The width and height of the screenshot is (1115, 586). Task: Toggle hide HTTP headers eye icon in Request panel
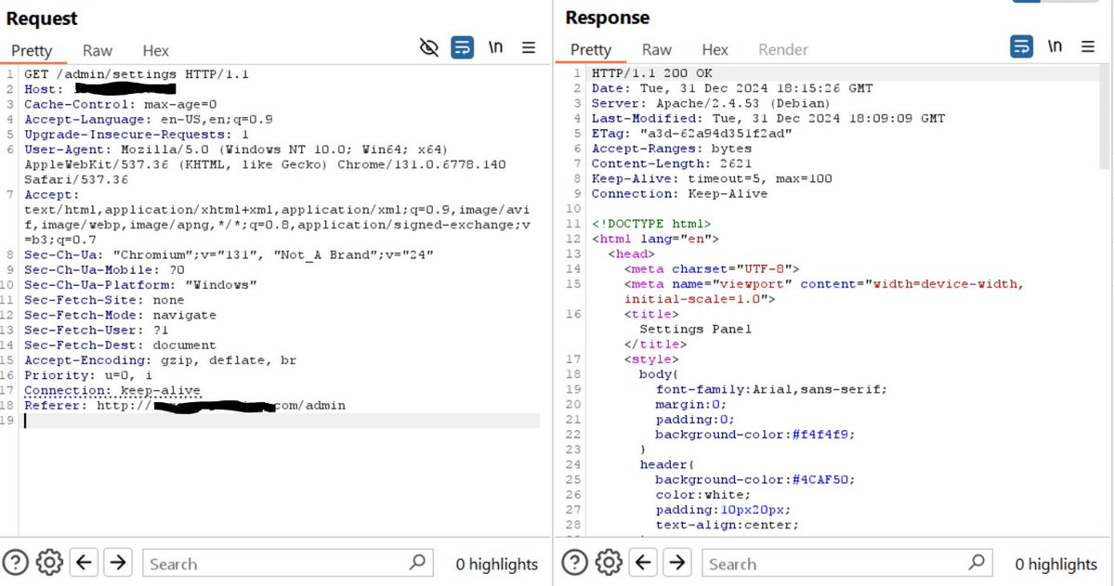[429, 47]
